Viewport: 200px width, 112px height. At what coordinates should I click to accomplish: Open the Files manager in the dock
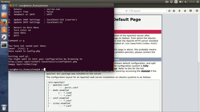click(x=4, y=15)
